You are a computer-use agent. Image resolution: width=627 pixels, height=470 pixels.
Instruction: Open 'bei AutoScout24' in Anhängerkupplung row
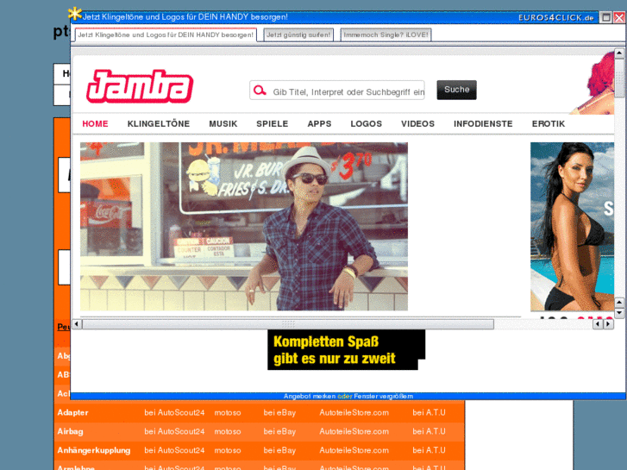click(174, 450)
